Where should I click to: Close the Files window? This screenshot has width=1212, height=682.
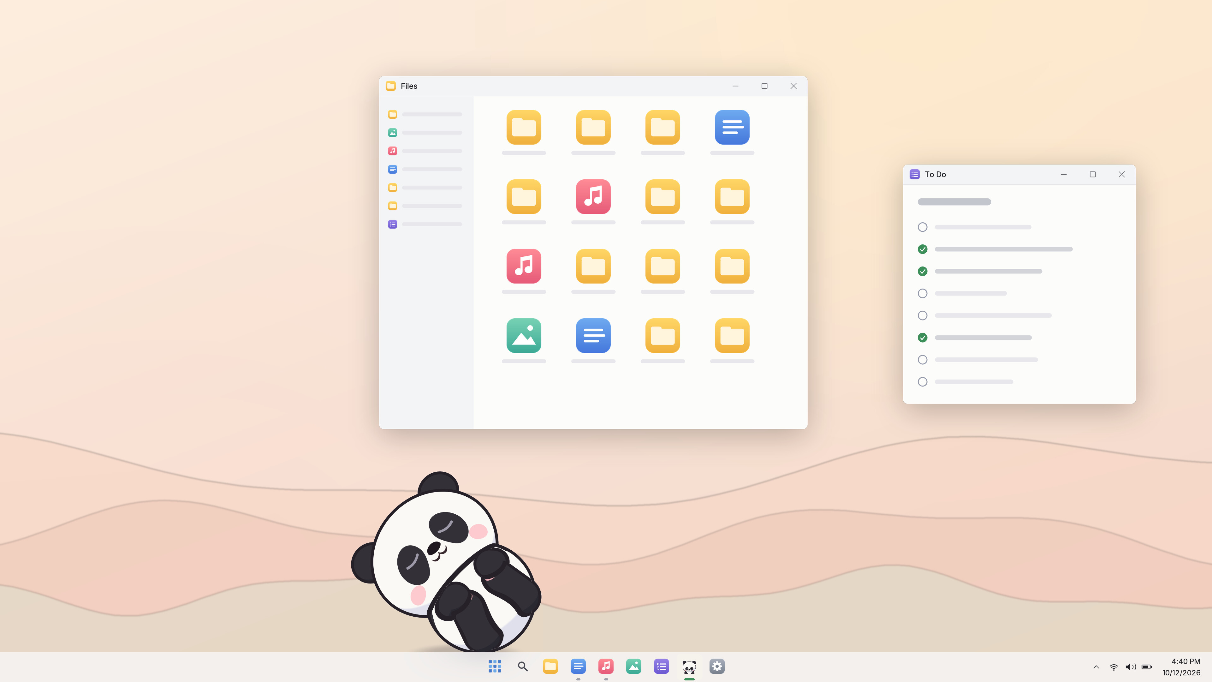click(793, 86)
